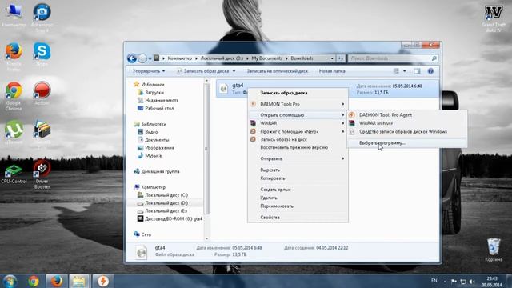Expand the WinRAR context submenu
This screenshot has height=288, width=512.
pyautogui.click(x=298, y=123)
